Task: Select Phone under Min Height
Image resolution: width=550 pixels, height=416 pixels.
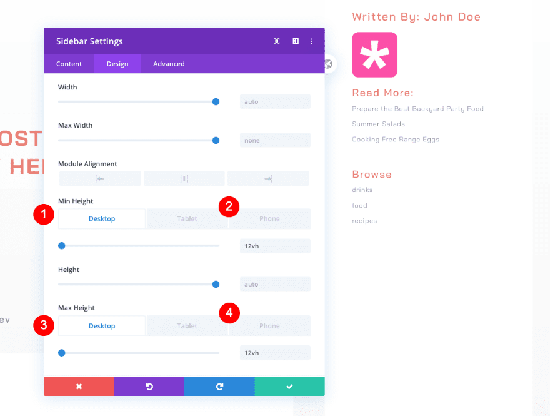Action: (x=269, y=219)
